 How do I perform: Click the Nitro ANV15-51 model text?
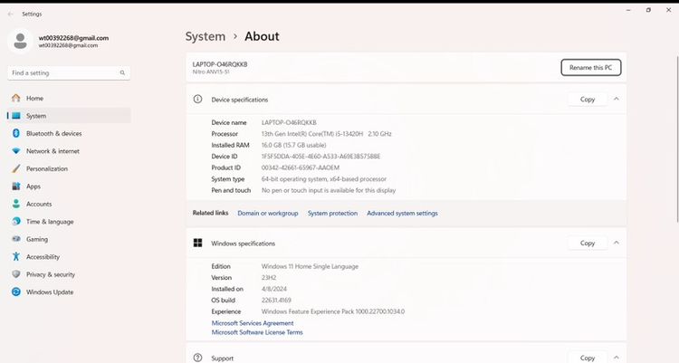tap(211, 72)
